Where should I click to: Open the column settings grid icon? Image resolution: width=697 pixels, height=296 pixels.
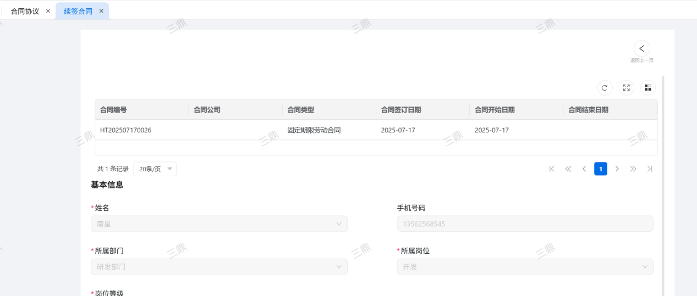(x=647, y=88)
